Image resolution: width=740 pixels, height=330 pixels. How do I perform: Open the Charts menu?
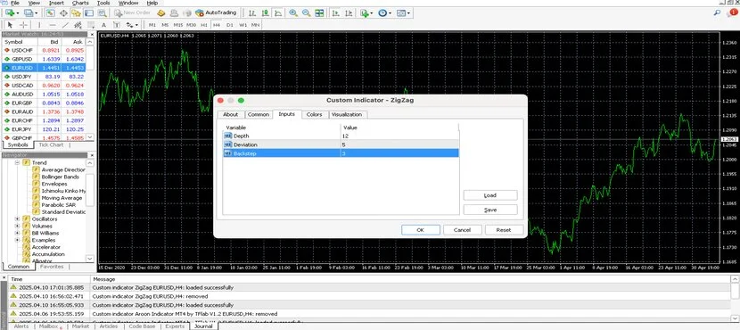tap(80, 3)
